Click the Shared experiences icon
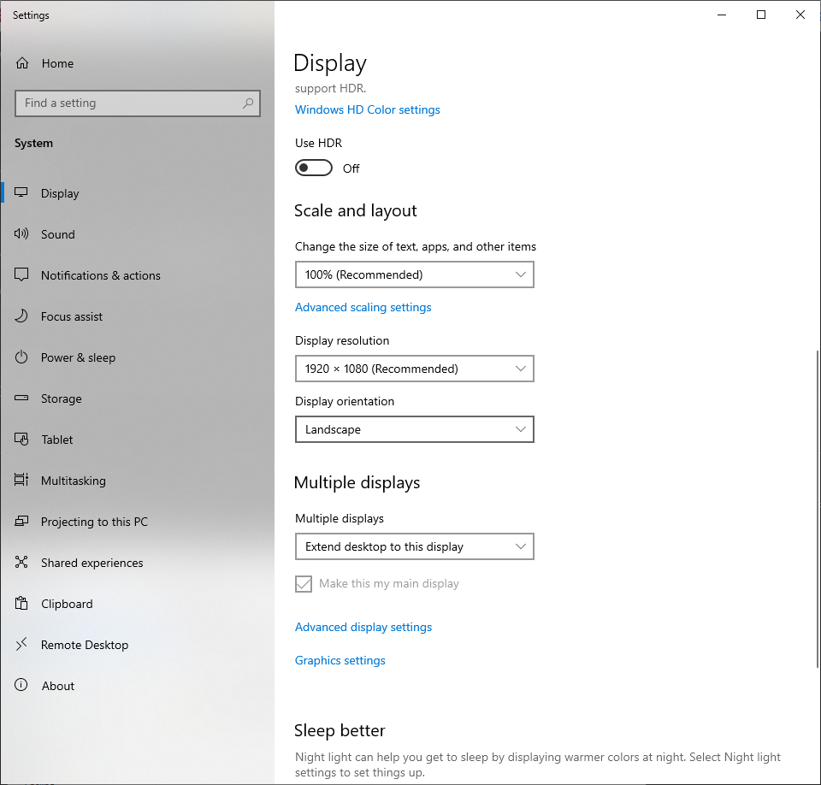 (x=21, y=562)
